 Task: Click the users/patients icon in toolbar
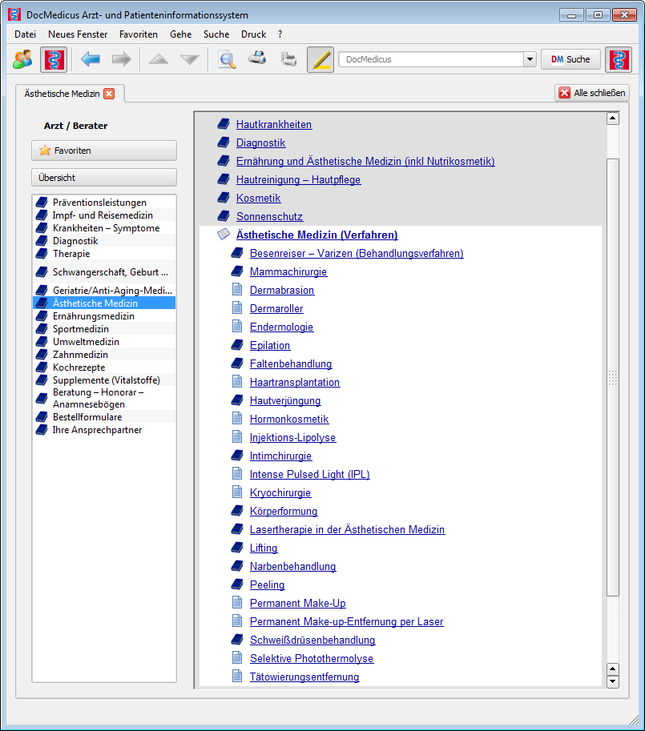pyautogui.click(x=22, y=59)
